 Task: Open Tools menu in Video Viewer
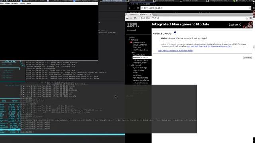22,4
